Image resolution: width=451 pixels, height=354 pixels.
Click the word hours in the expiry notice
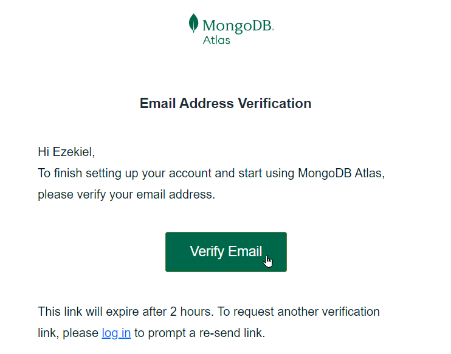click(x=195, y=311)
